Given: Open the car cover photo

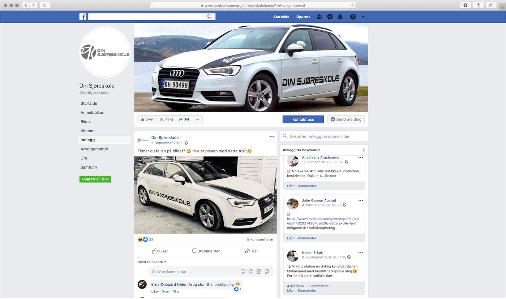Looking at the screenshot, I should 251,68.
